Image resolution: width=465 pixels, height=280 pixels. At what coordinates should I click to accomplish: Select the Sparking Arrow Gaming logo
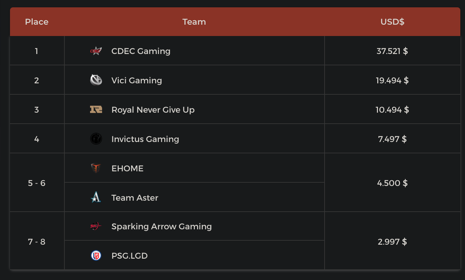[96, 226]
